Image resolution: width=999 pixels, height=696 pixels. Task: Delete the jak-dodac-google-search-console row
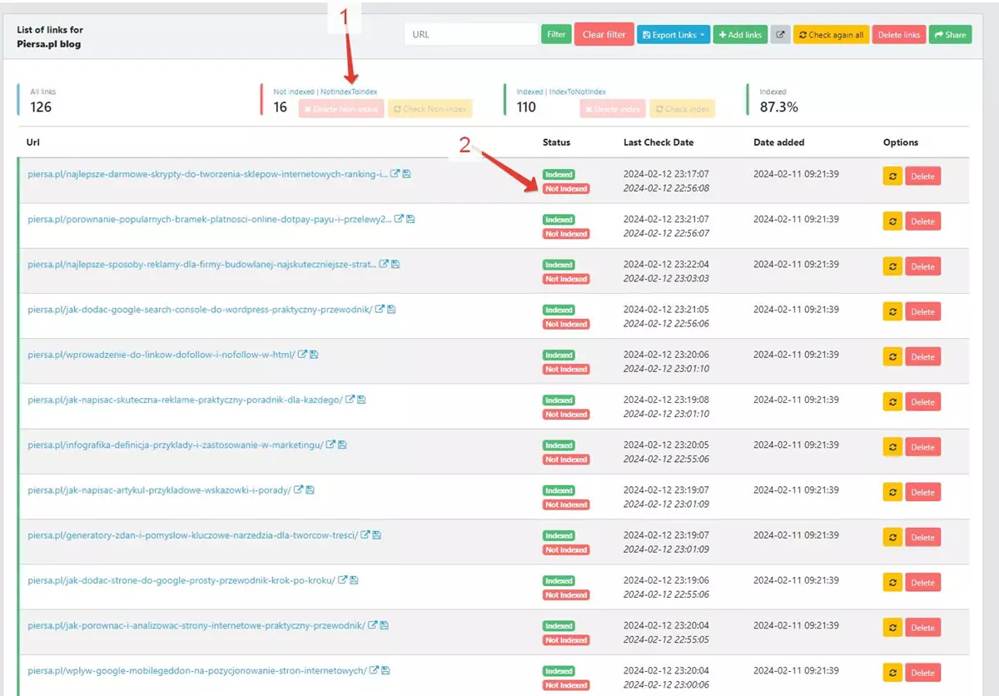pos(922,311)
